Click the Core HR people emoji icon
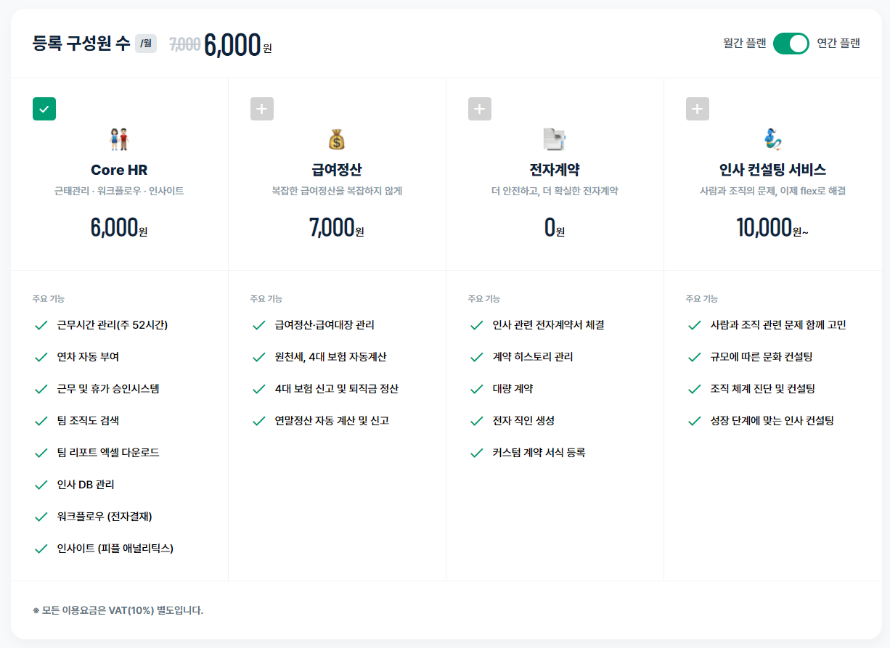 pyautogui.click(x=119, y=139)
